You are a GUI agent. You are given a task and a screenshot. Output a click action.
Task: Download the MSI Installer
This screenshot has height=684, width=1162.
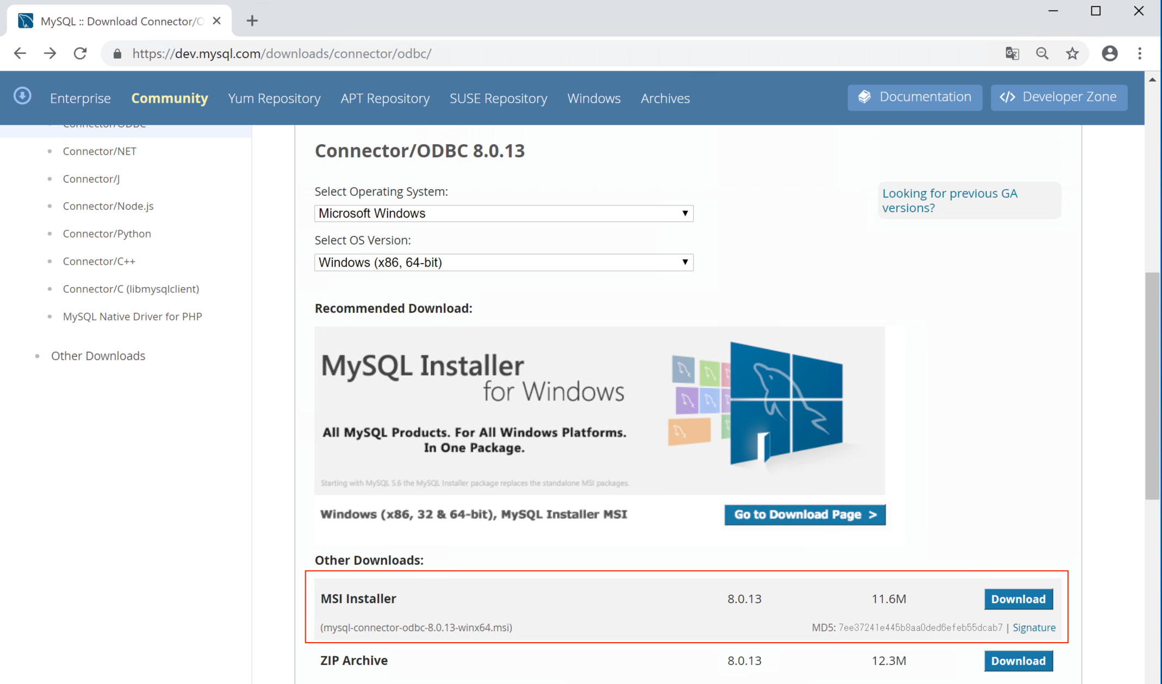[1018, 599]
